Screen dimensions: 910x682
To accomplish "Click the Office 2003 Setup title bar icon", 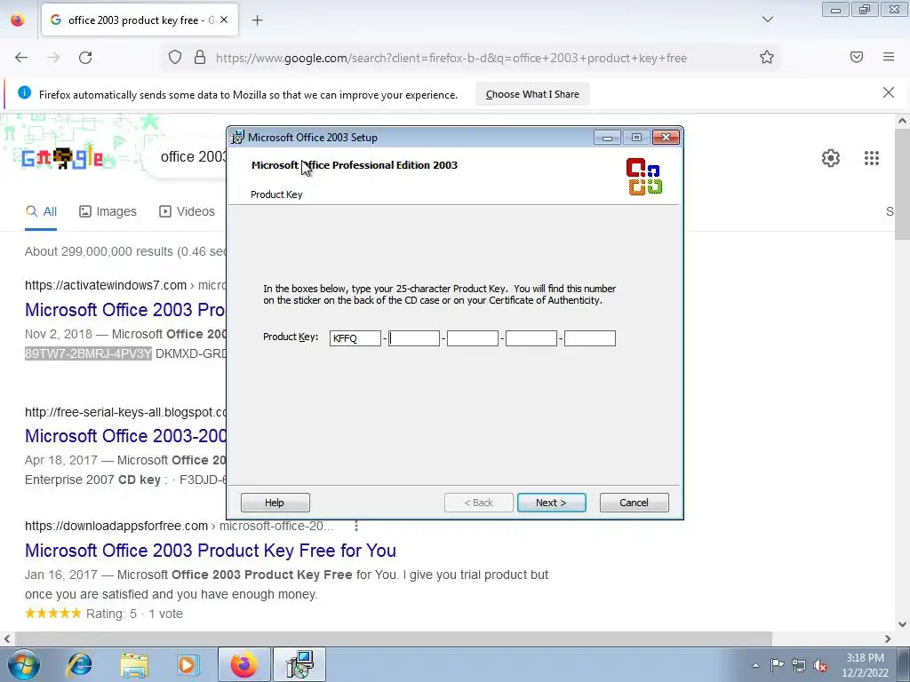I will tap(237, 138).
